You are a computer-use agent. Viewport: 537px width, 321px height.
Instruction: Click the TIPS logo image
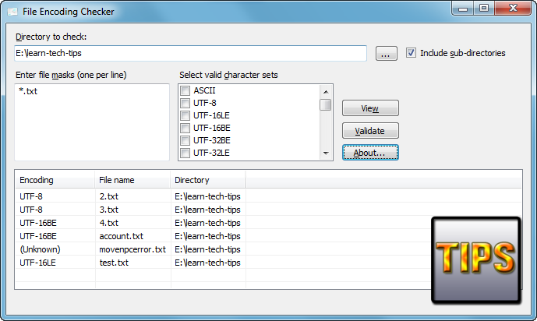click(x=476, y=260)
